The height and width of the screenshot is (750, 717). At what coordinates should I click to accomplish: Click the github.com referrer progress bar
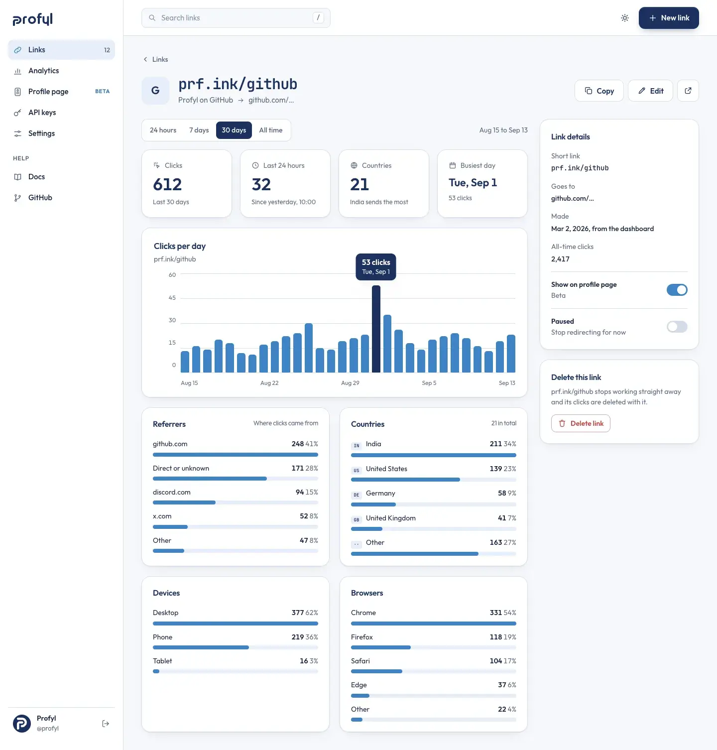coord(236,455)
